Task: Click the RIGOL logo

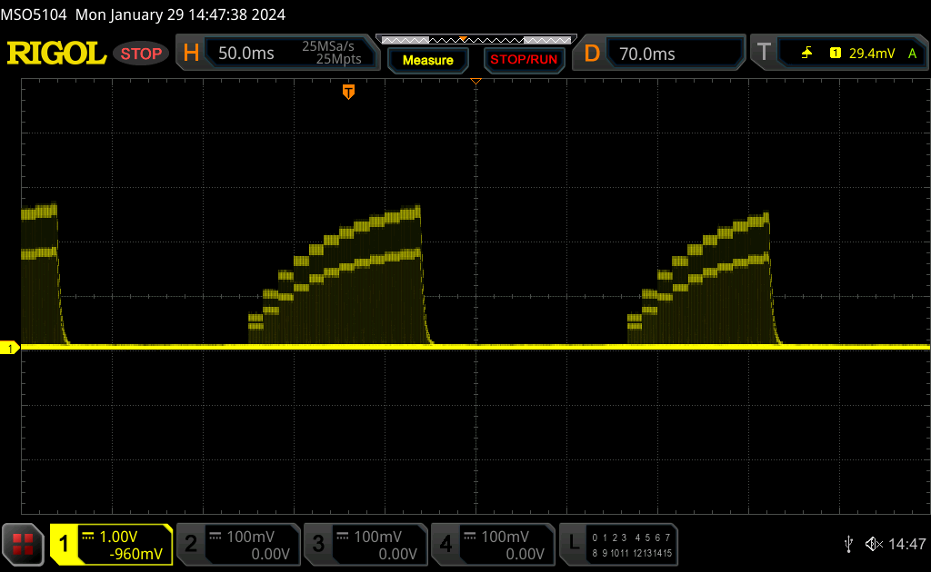Action: point(56,54)
